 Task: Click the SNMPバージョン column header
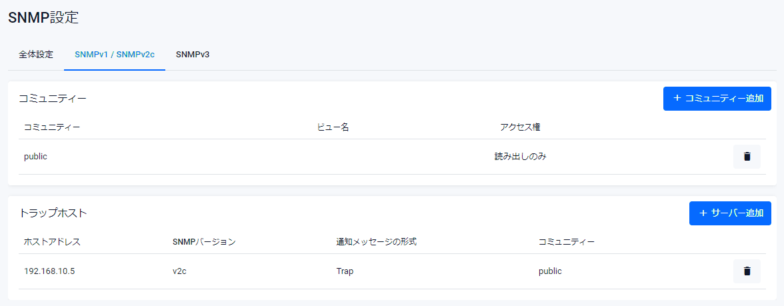click(x=203, y=241)
